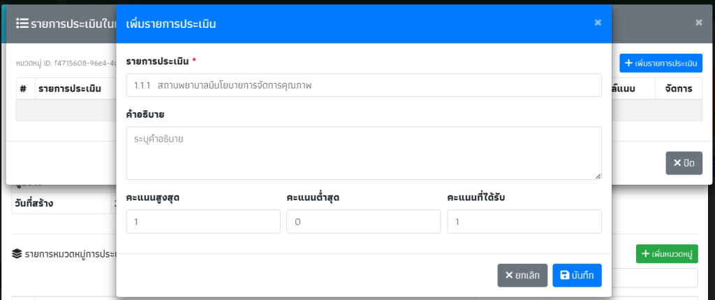Image resolution: width=715 pixels, height=300 pixels.
Task: Click the จัดการ column header
Action: pos(678,89)
